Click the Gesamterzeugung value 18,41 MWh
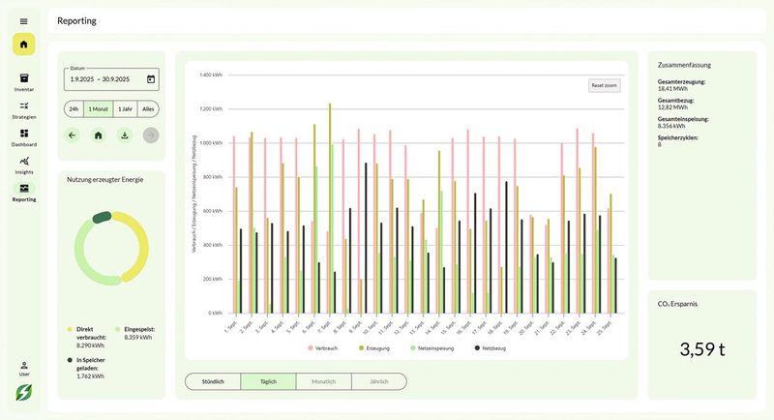 [672, 89]
